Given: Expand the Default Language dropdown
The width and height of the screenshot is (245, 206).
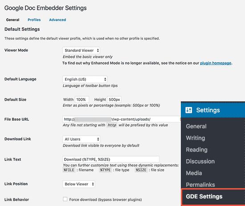Looking at the screenshot, I should coord(85,79).
